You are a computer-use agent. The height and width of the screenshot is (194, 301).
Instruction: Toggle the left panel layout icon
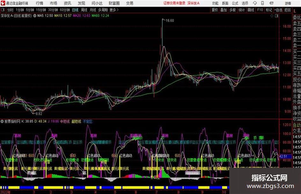click(3, 10)
